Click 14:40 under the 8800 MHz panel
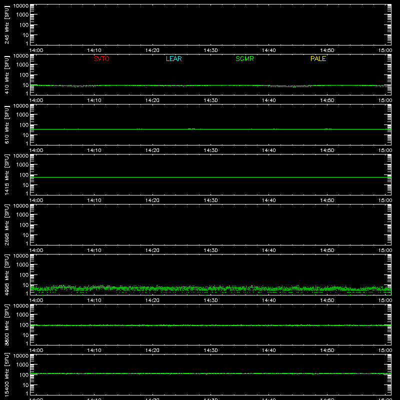The image size is (400, 400). [269, 350]
